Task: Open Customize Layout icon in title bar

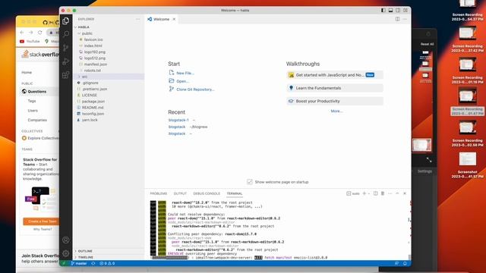Action: pyautogui.click(x=406, y=10)
